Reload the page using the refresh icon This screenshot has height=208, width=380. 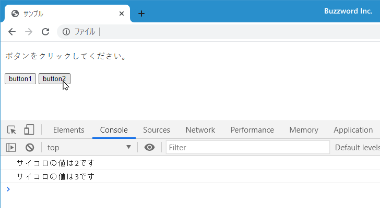(x=45, y=32)
